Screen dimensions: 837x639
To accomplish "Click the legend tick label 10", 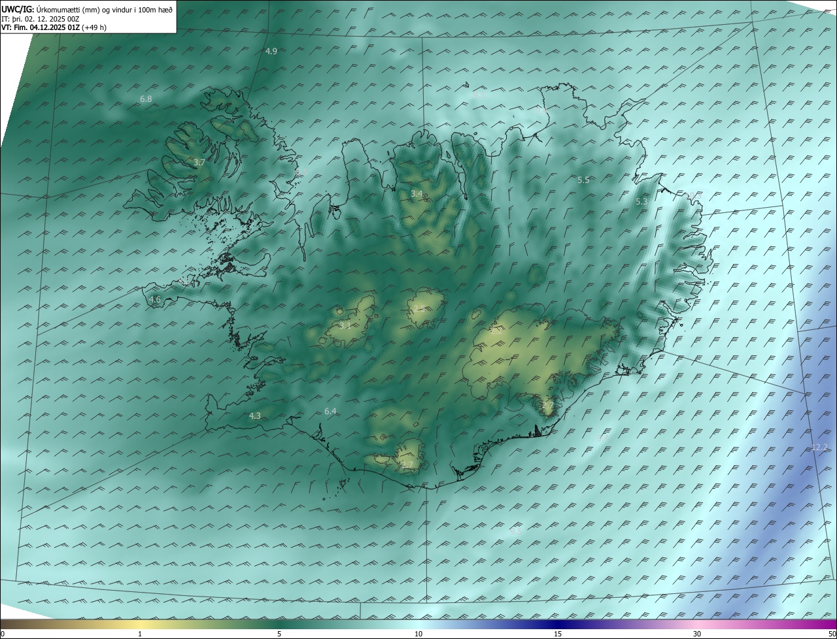I will (418, 634).
